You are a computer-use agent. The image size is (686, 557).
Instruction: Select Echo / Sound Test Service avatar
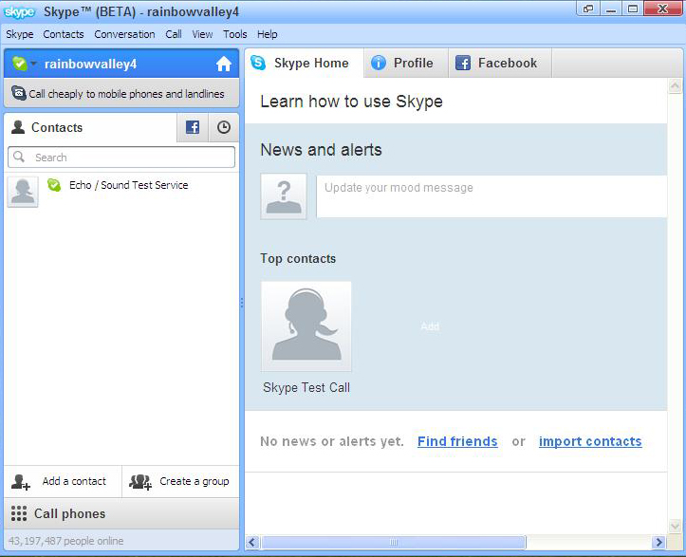coord(23,192)
